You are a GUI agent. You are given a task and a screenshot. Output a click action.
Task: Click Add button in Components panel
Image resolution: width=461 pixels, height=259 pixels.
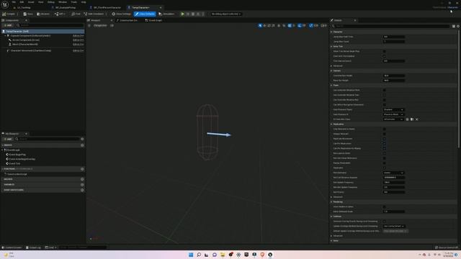click(x=7, y=26)
